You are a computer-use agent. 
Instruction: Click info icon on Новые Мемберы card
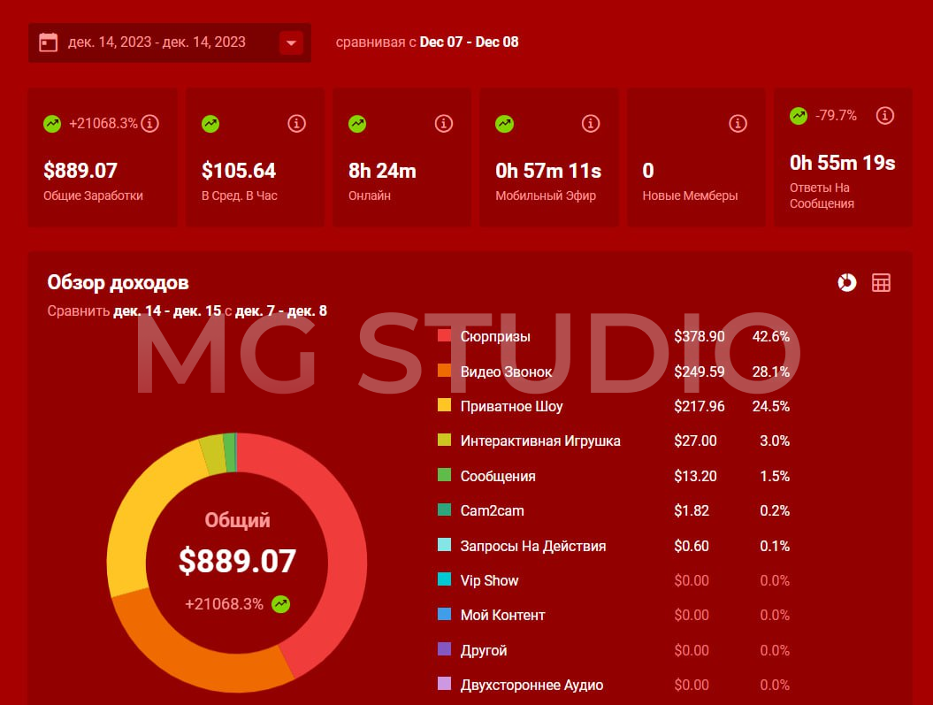point(738,124)
